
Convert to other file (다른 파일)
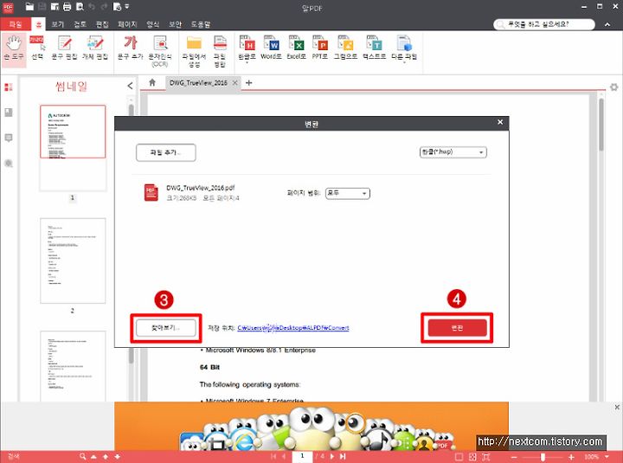[404, 48]
